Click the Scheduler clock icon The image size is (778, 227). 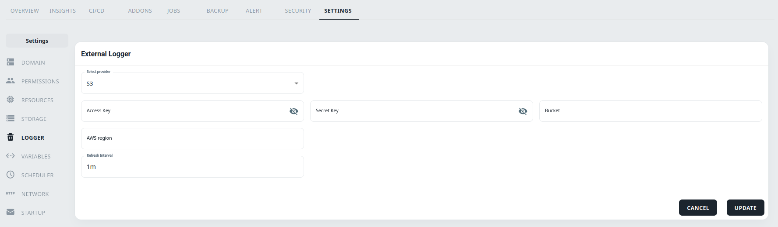click(11, 175)
